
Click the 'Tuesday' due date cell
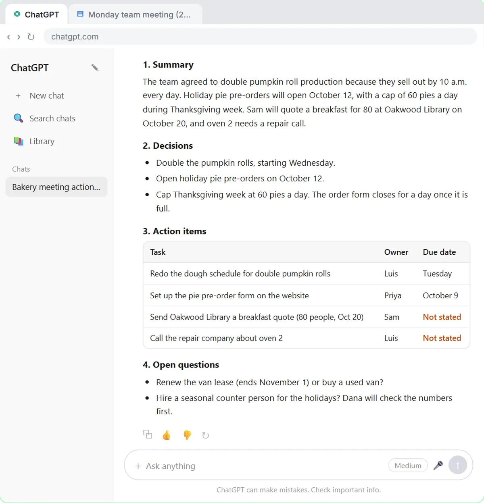coord(437,274)
